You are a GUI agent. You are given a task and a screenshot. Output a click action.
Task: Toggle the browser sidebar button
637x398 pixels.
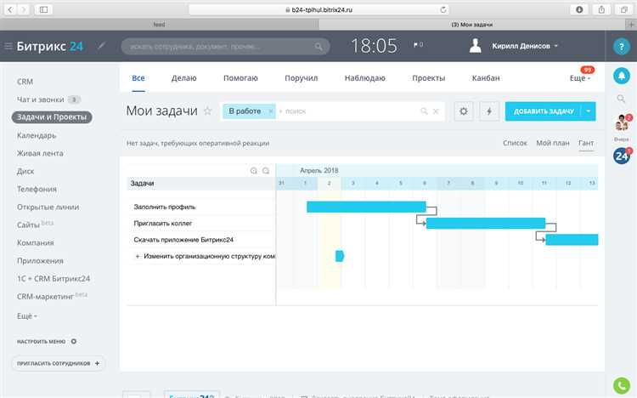click(43, 9)
